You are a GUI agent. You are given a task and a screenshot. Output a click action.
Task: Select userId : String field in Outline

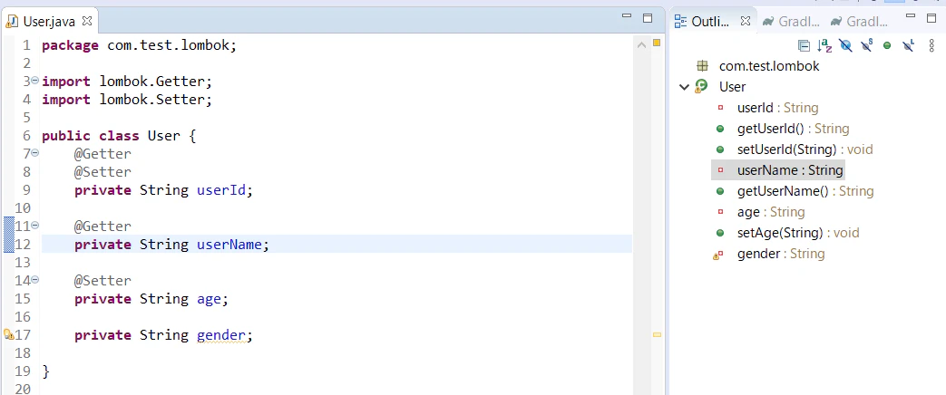tap(777, 108)
